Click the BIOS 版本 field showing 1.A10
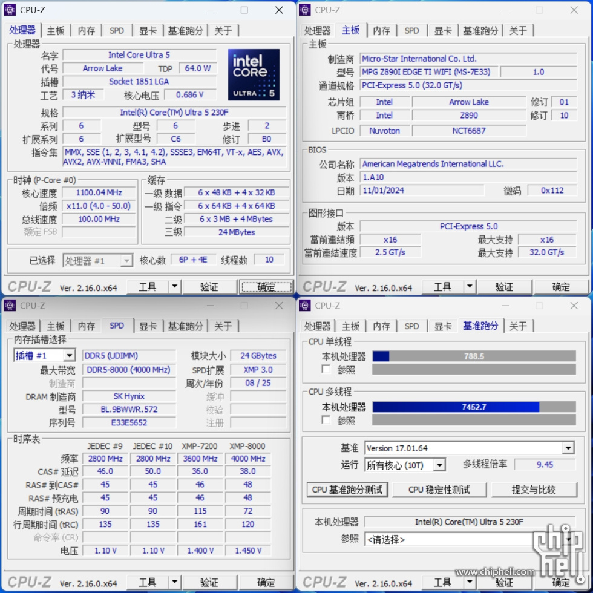 468,177
